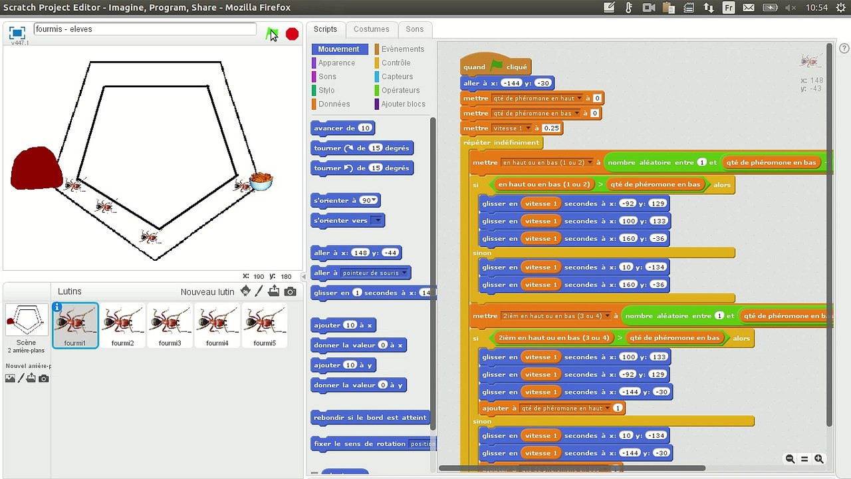Click the répéter indéfiniment block
Viewport: 851px width, 479px height.
(502, 142)
